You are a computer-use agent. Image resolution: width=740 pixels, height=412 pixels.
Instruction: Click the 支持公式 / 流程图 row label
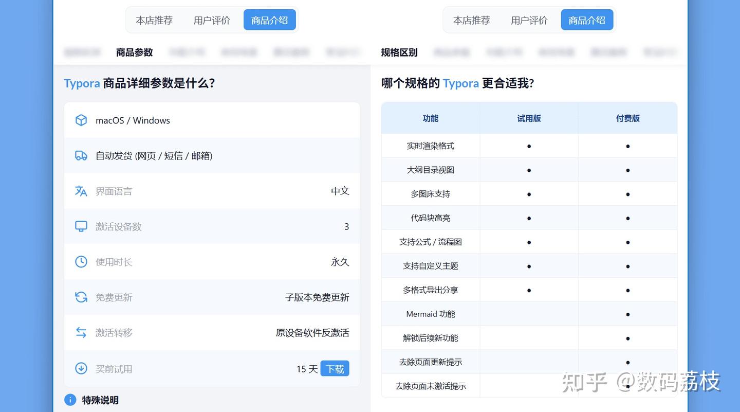click(431, 242)
